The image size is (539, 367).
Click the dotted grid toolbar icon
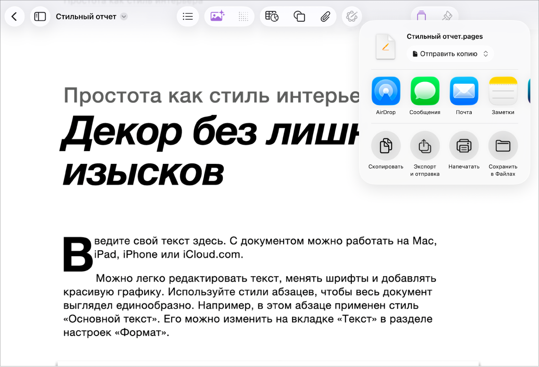(244, 16)
